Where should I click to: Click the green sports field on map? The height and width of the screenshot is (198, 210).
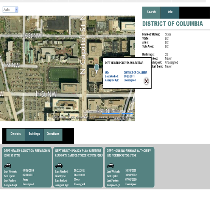click(63, 75)
